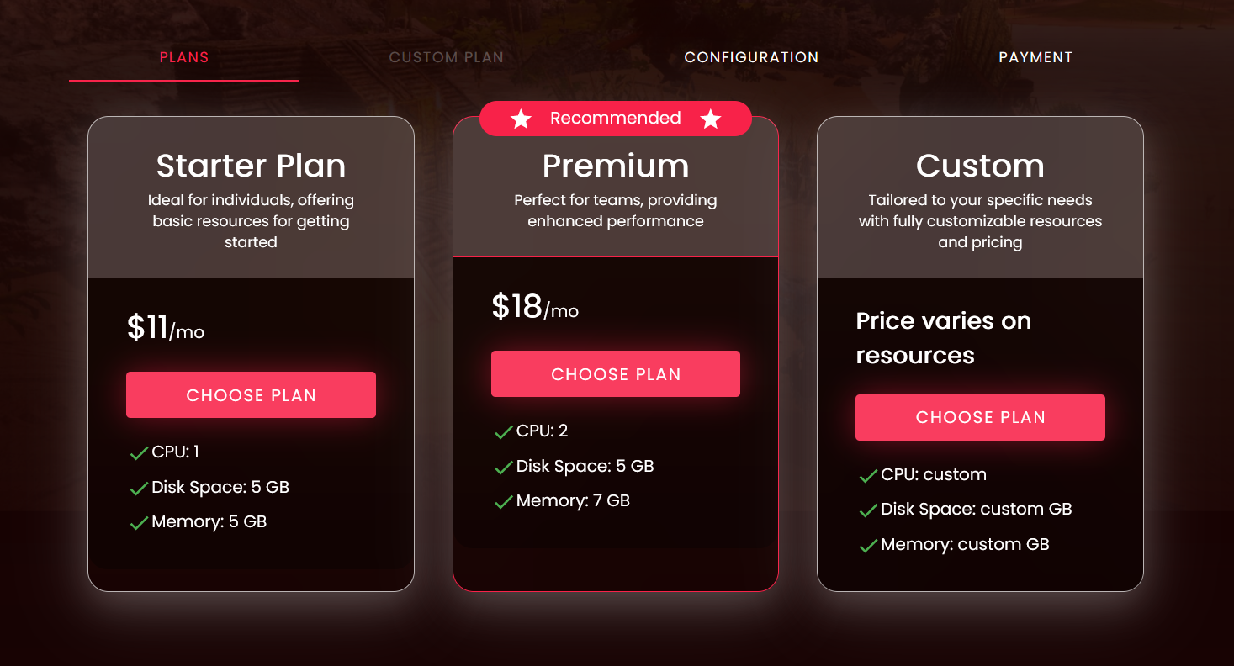Open the PAYMENT tab

click(1036, 57)
